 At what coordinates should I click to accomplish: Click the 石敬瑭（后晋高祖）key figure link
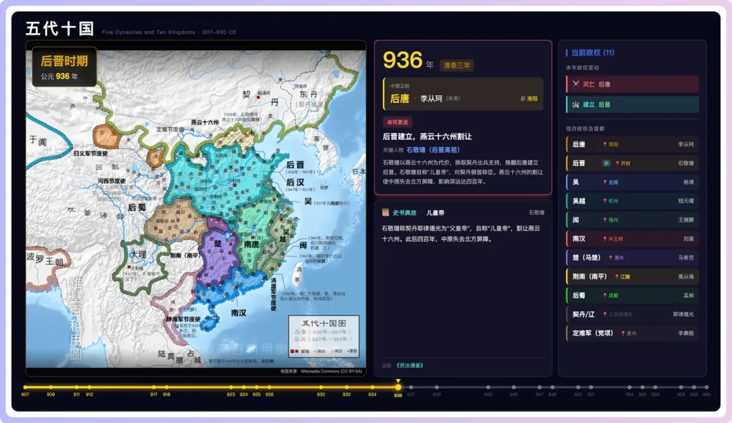pos(433,150)
